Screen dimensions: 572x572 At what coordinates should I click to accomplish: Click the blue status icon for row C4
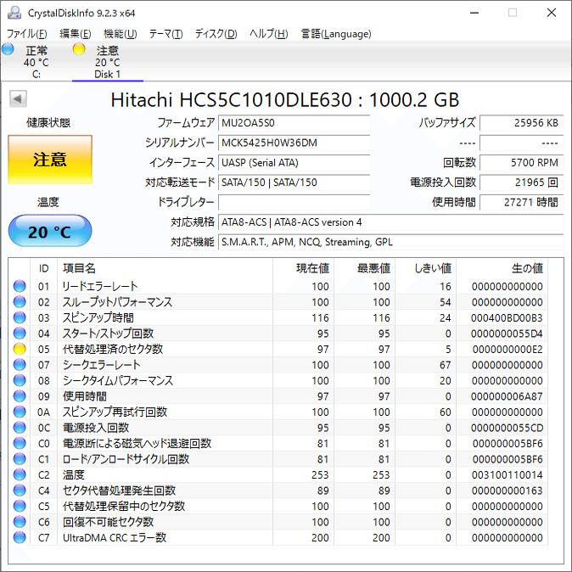tap(20, 491)
